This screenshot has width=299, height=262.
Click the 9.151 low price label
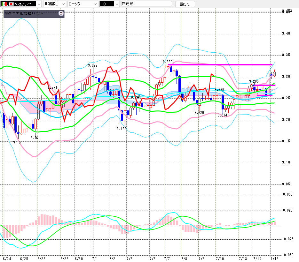click(18, 142)
